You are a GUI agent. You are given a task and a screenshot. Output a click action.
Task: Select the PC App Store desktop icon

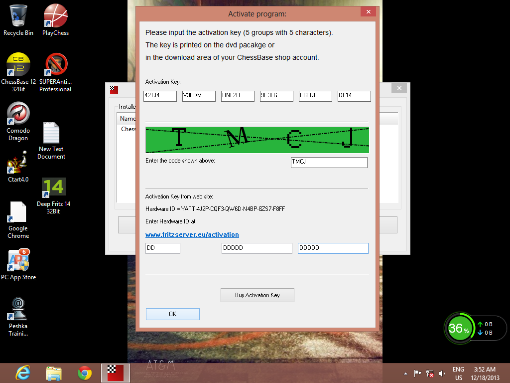(18, 264)
